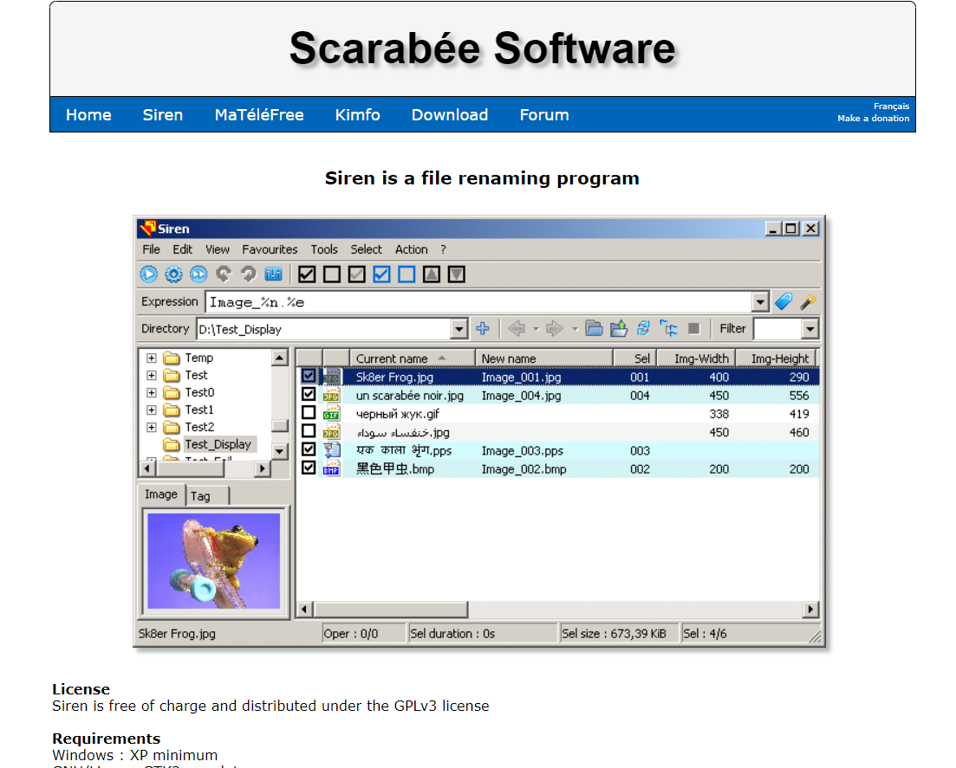Viewport: 956px width, 768px height.
Task: Expand the Temp folder node
Action: 151,358
